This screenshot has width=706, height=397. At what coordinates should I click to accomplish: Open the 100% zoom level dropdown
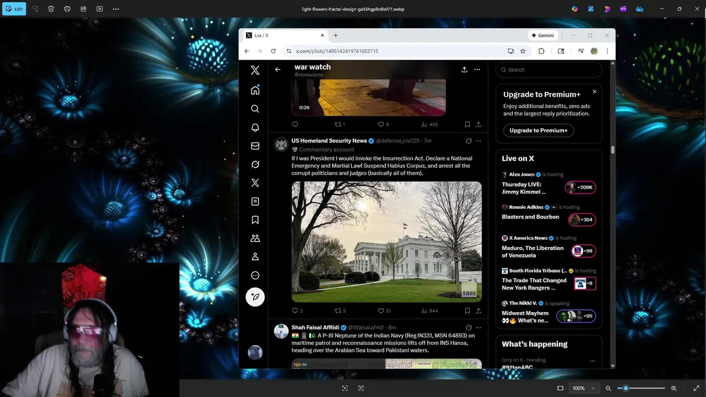coord(584,388)
